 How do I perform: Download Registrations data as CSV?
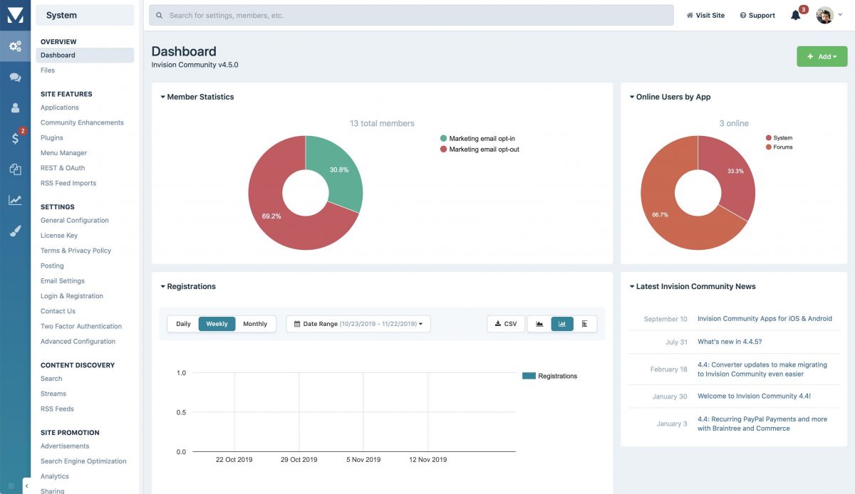[x=506, y=324]
